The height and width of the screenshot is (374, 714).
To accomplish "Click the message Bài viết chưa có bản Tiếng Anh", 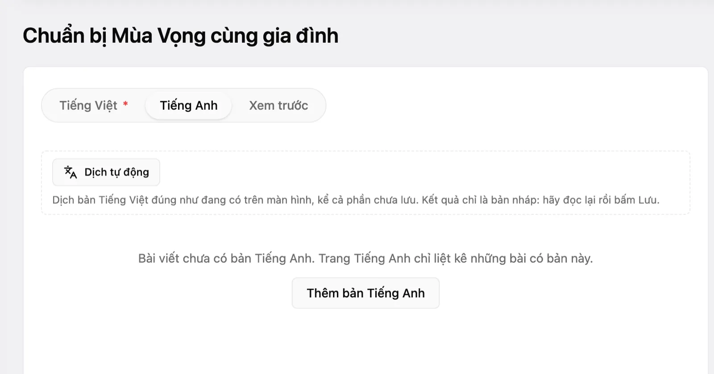I will pyautogui.click(x=365, y=259).
